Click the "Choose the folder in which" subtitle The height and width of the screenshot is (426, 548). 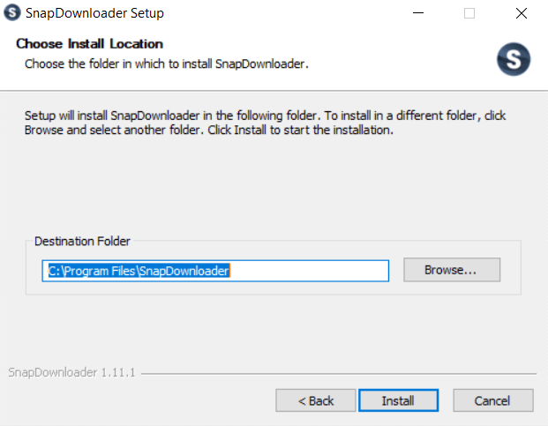pos(166,64)
